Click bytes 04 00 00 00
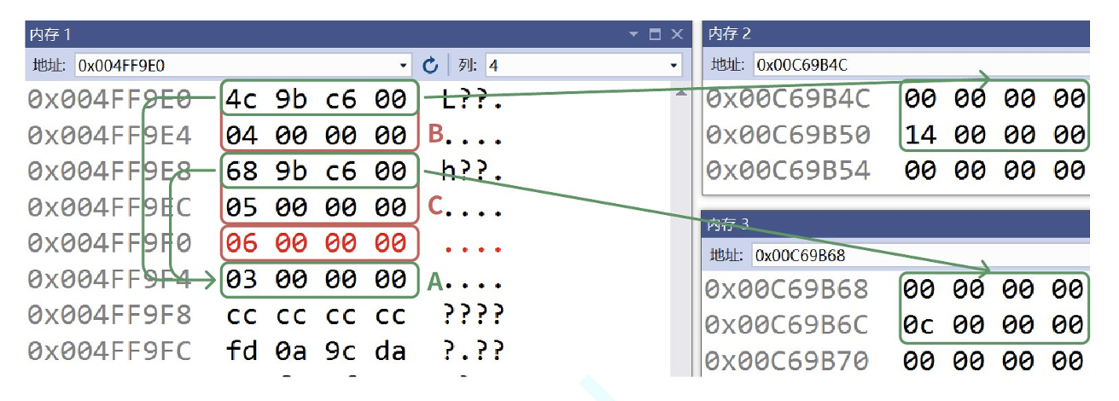The width and height of the screenshot is (1119, 401). point(317,136)
